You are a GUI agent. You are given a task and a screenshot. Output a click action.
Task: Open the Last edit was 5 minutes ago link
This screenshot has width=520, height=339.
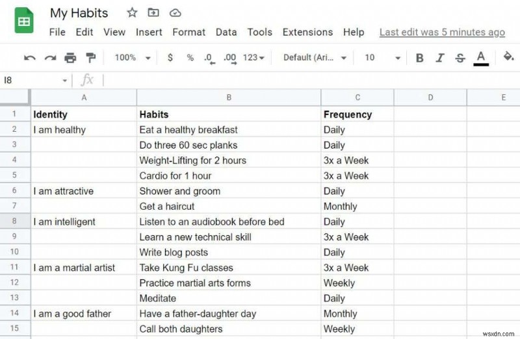pos(442,32)
